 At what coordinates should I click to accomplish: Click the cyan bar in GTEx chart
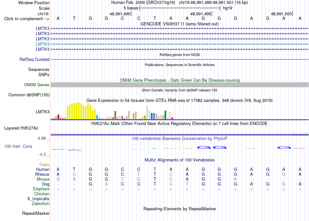97,117
